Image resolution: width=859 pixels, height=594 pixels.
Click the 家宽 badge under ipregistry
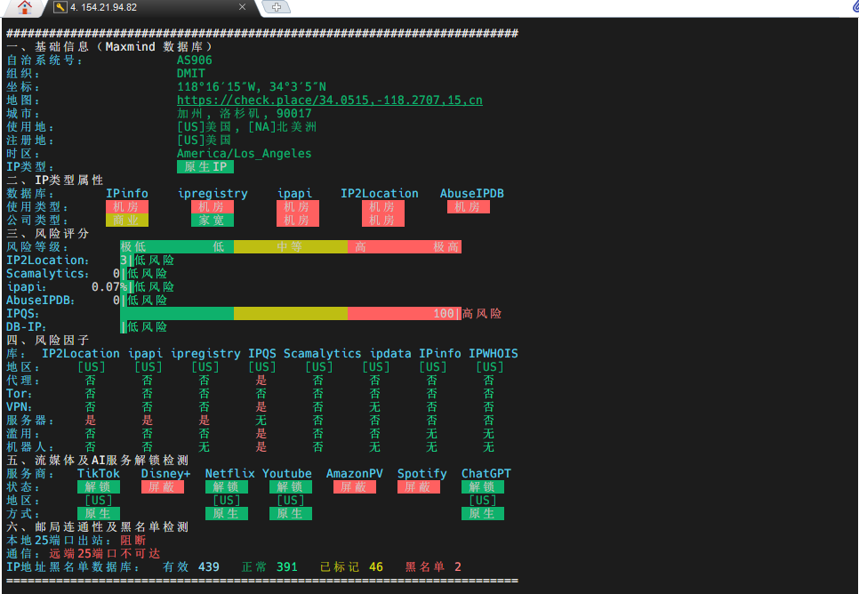[x=212, y=221]
